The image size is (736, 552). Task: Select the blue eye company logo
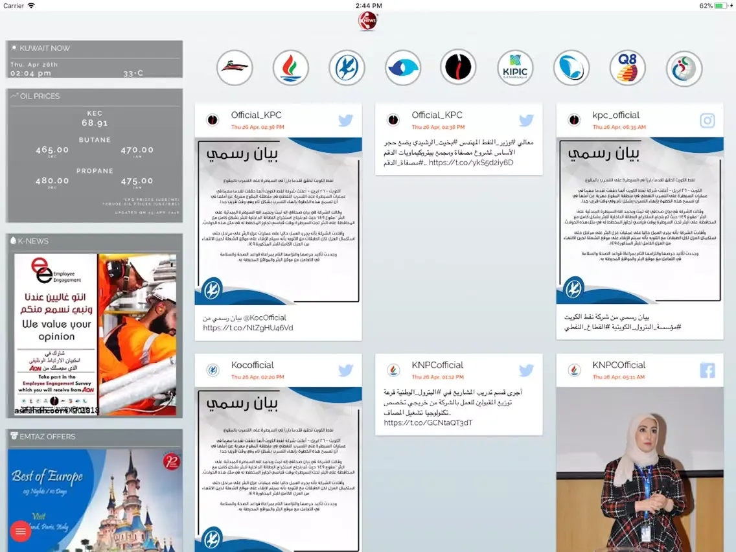coord(403,67)
